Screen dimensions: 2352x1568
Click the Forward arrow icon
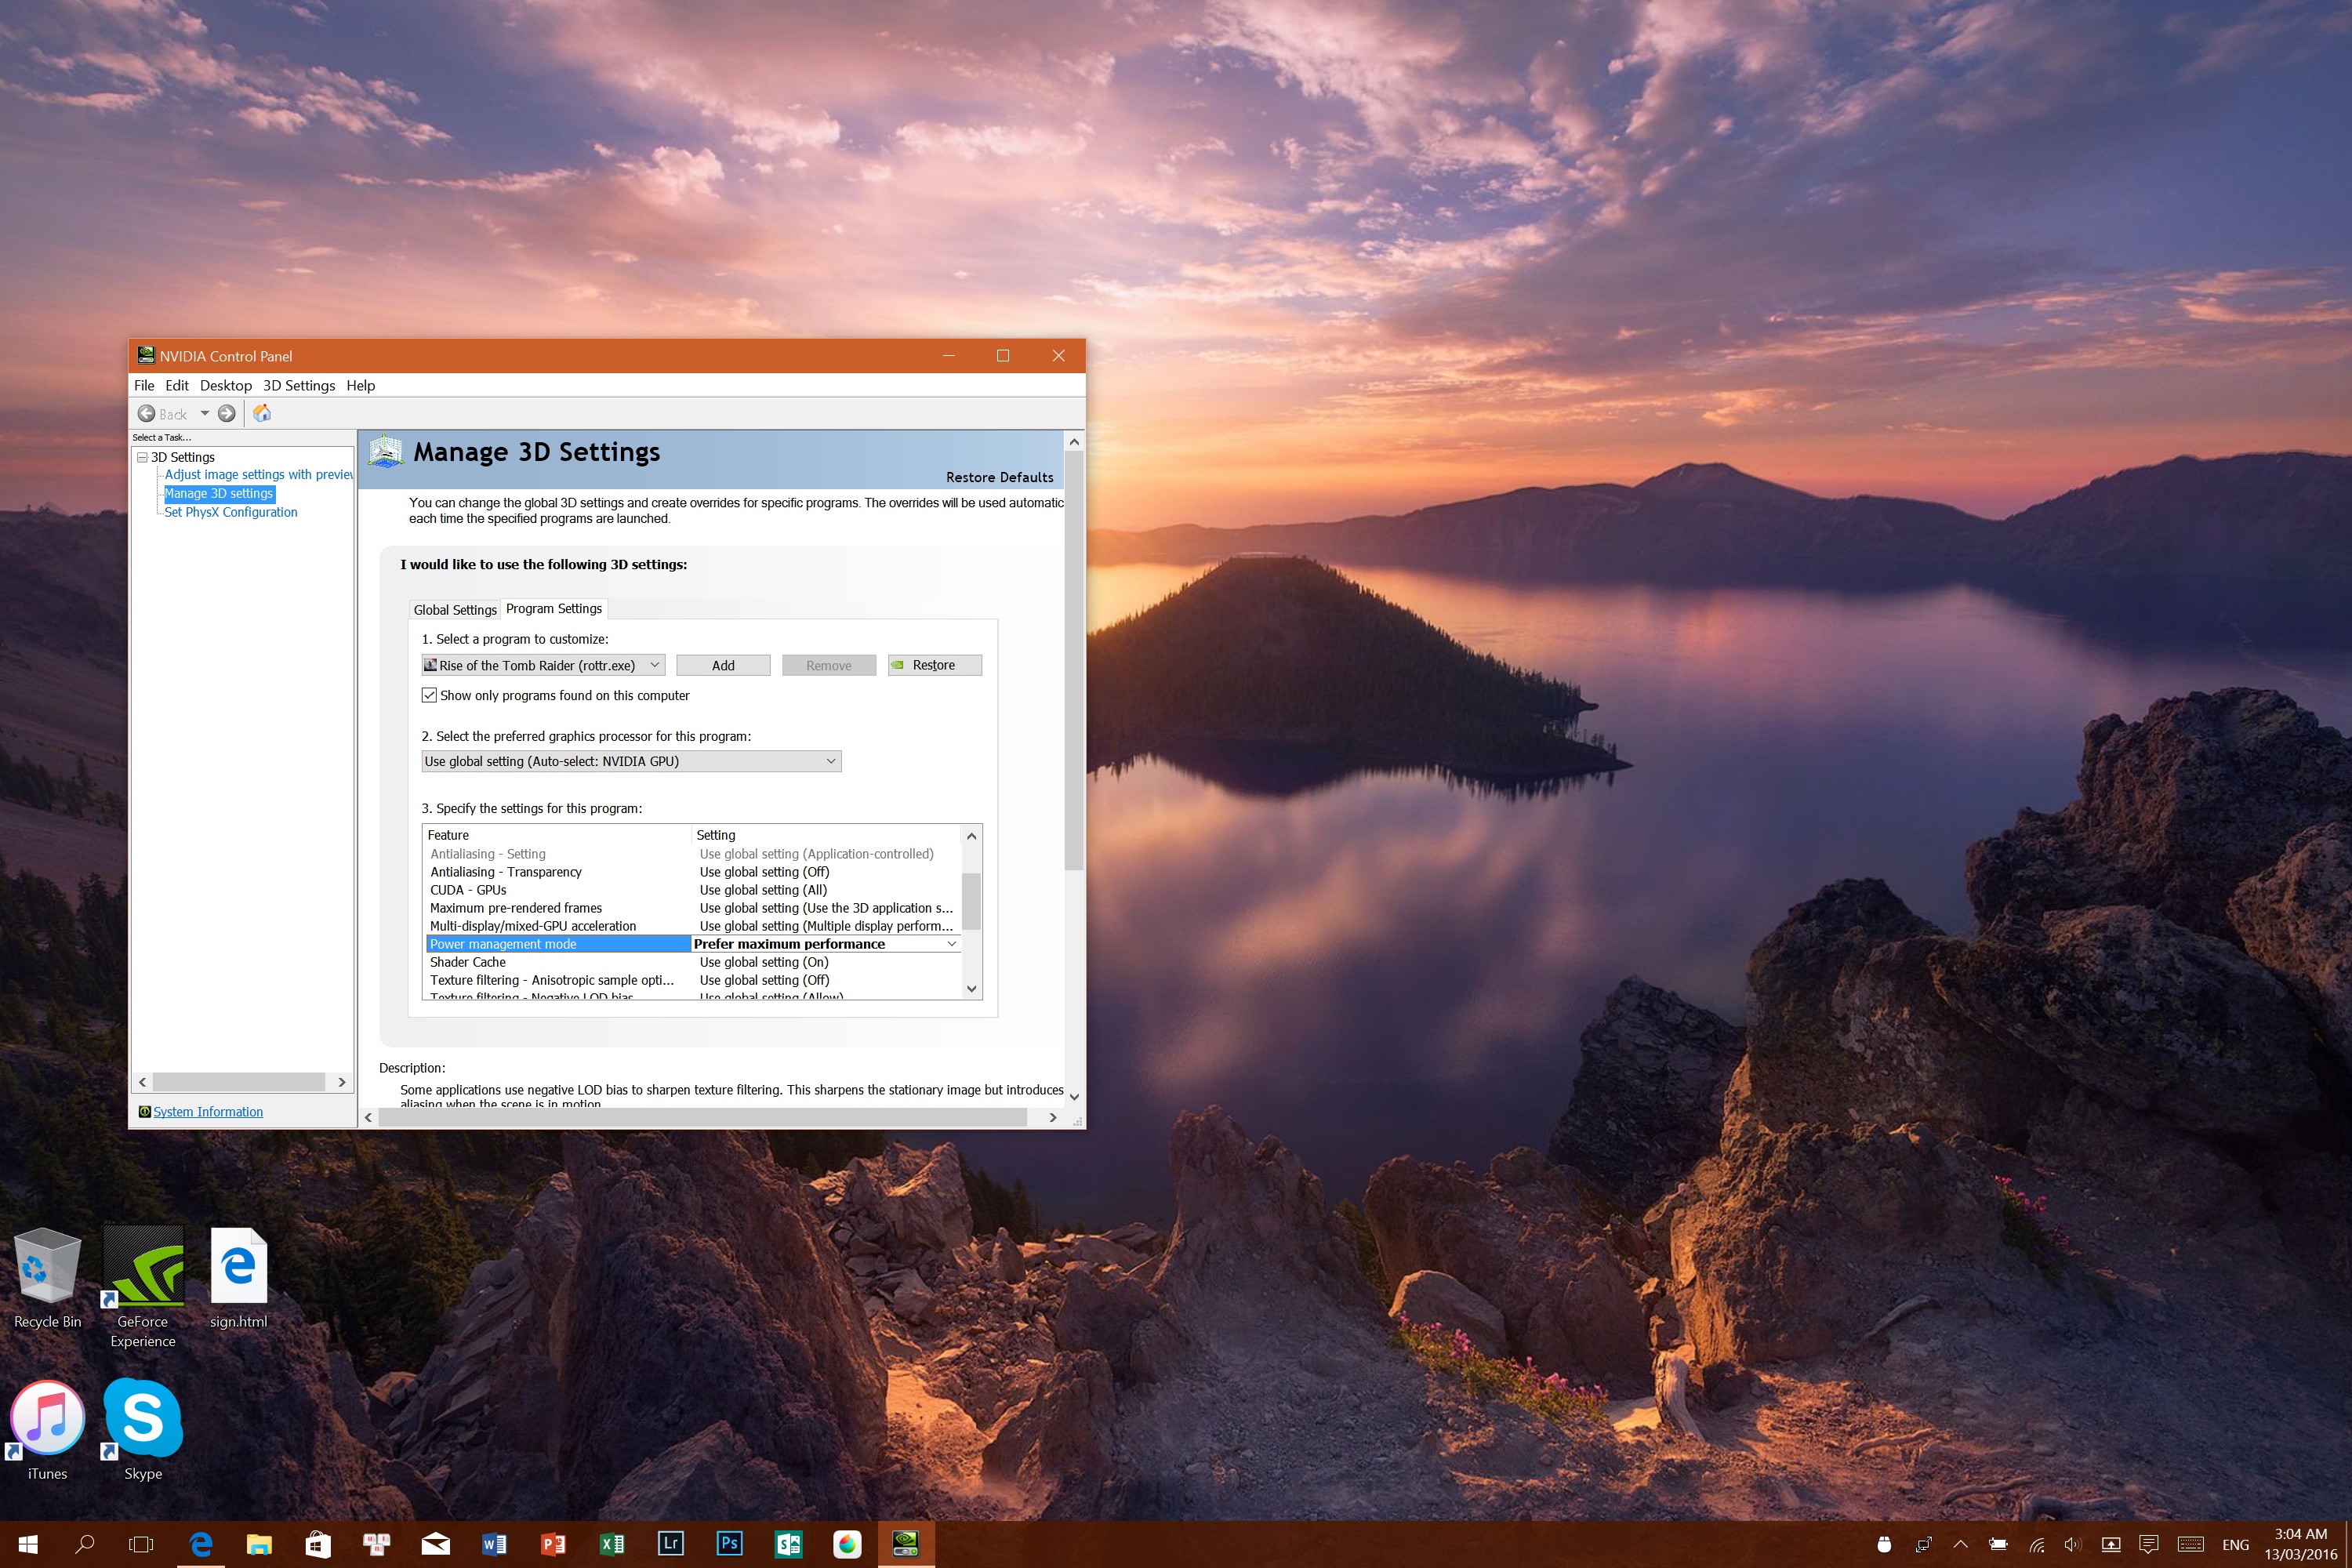click(x=227, y=414)
